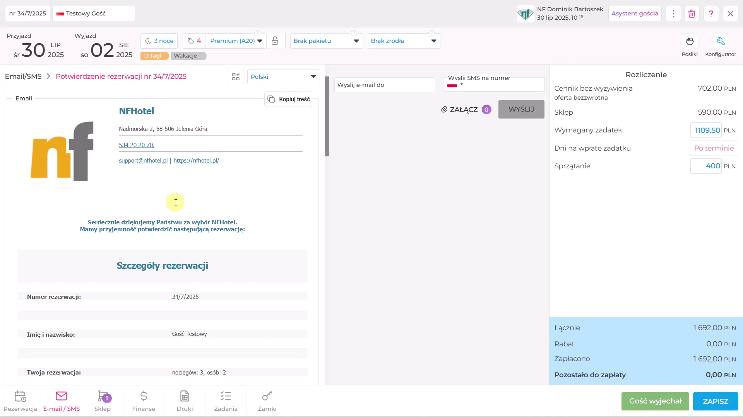The width and height of the screenshot is (743, 417).
Task: Open the Zadania tab
Action: [226, 401]
